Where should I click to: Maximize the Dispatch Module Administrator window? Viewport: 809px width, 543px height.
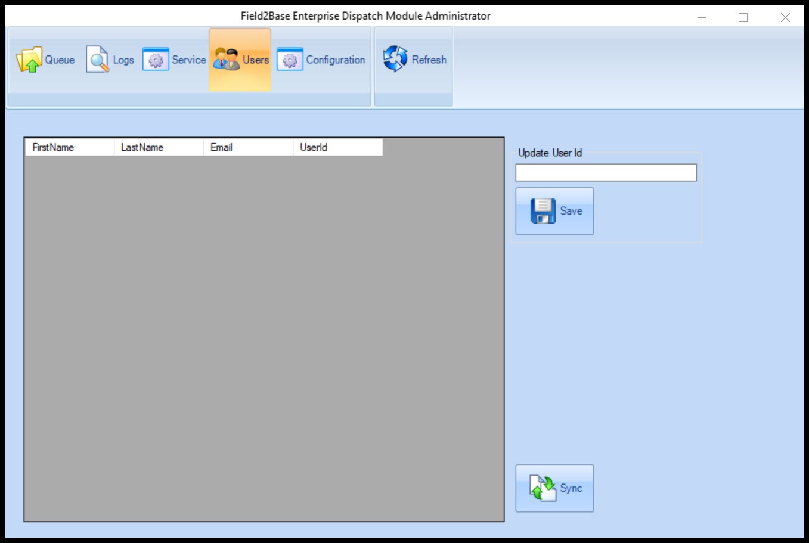[743, 17]
